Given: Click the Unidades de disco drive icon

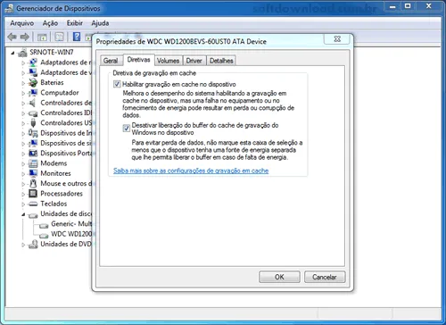Looking at the screenshot, I should [33, 215].
